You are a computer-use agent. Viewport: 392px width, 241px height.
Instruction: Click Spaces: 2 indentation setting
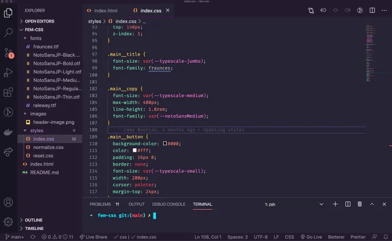(x=238, y=237)
